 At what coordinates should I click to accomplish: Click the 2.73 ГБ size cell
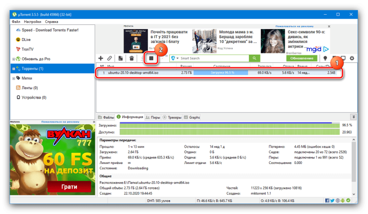point(186,73)
